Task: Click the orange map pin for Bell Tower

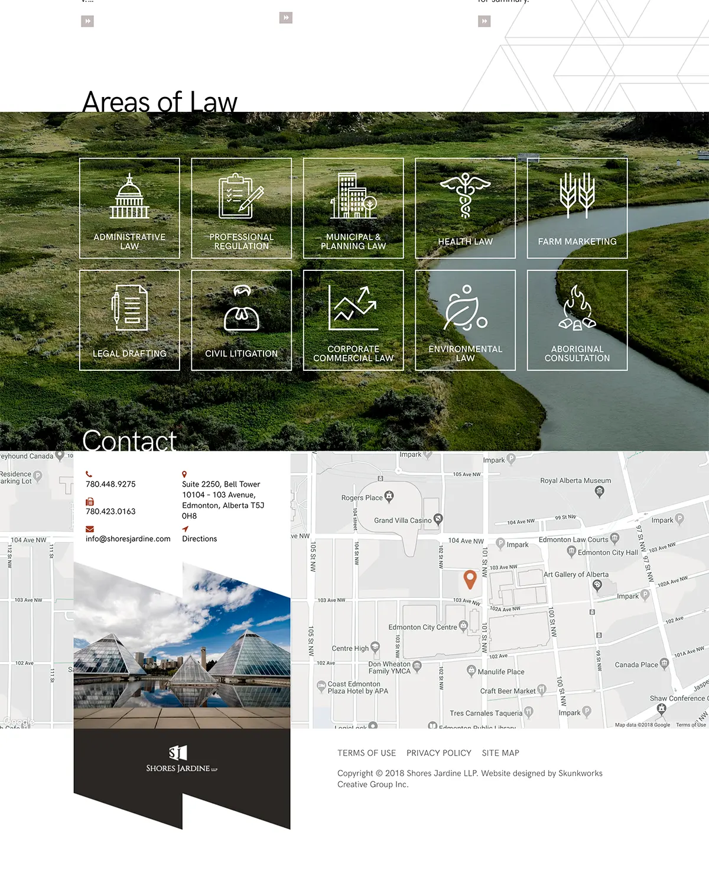Action: (470, 580)
